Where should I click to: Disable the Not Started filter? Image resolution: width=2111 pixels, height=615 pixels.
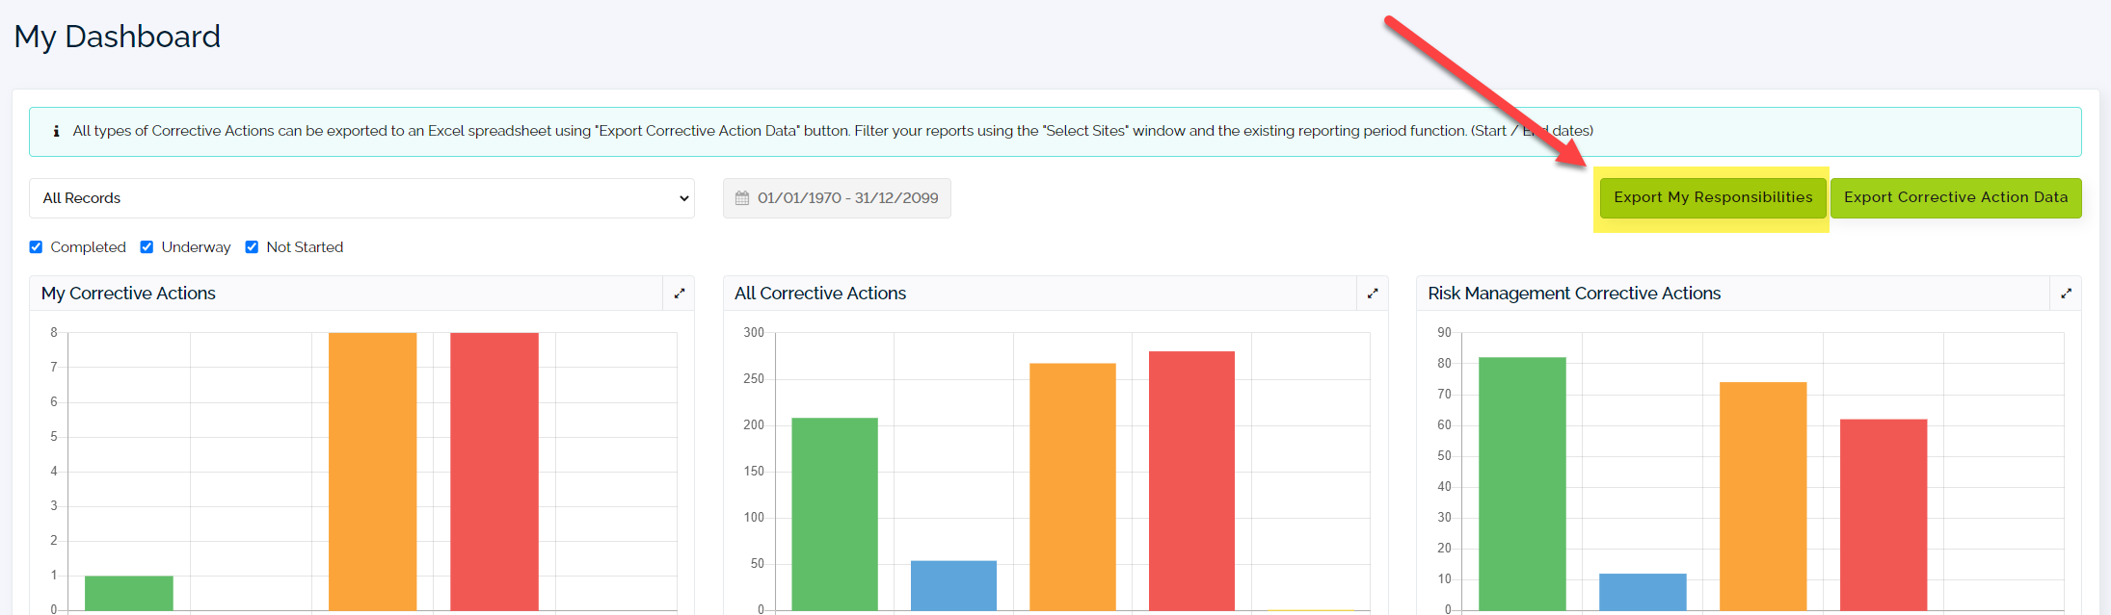coord(252,247)
